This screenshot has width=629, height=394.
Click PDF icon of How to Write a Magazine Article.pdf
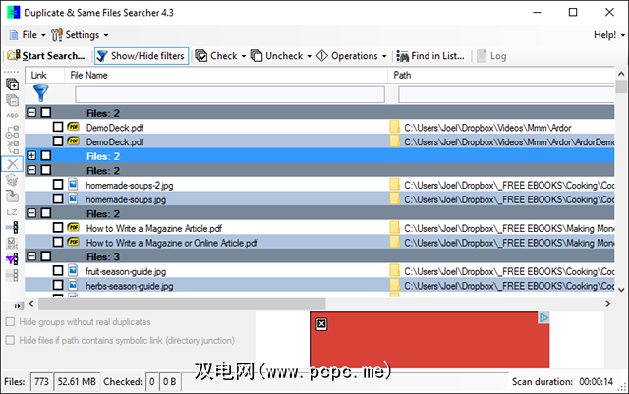point(73,228)
